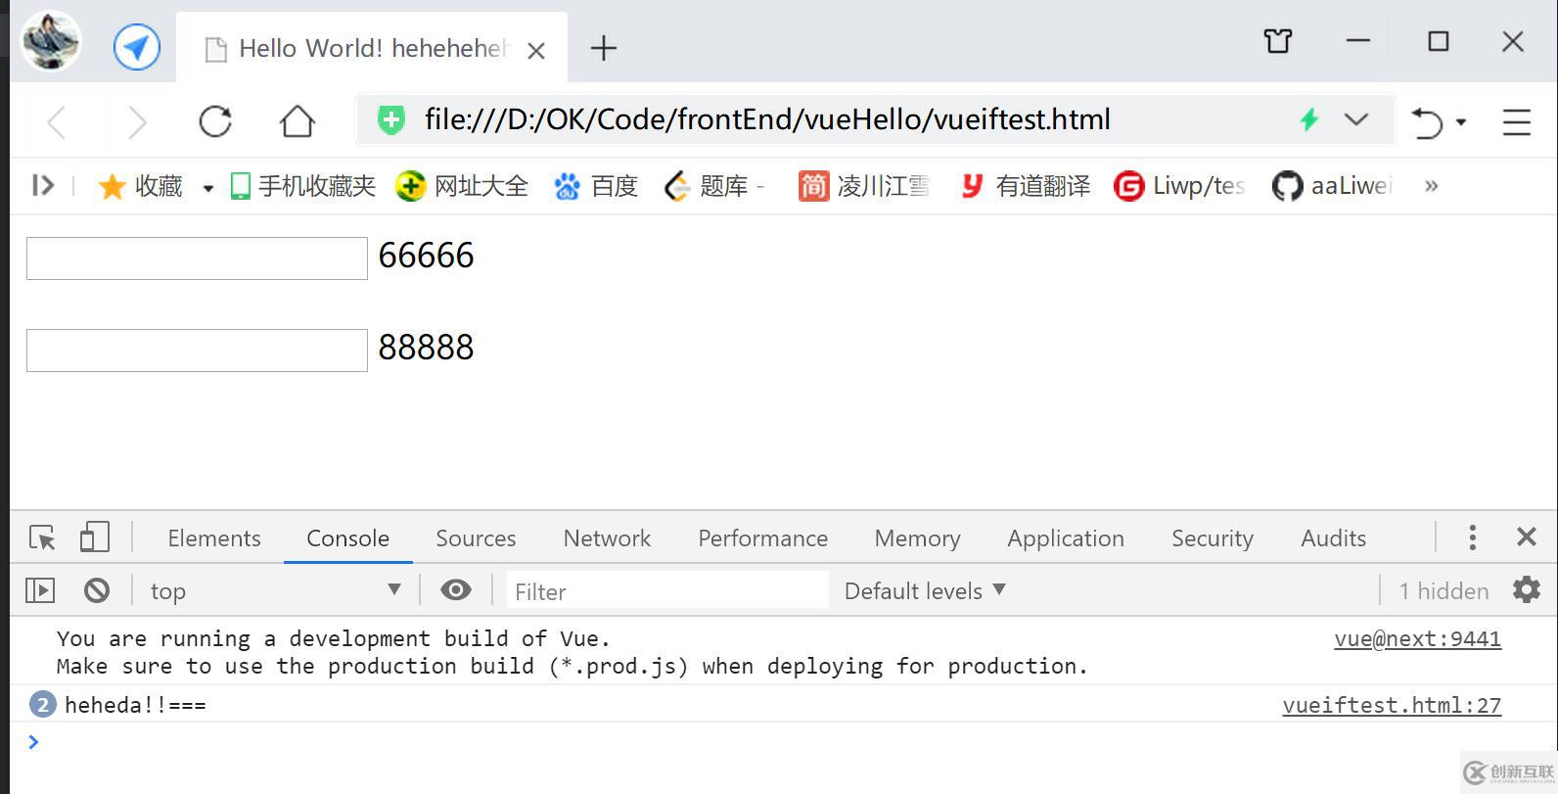Open the browser hamburger menu
The image size is (1558, 794).
1516,121
